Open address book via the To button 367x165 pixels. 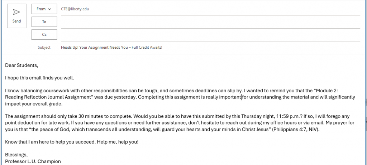click(x=44, y=22)
